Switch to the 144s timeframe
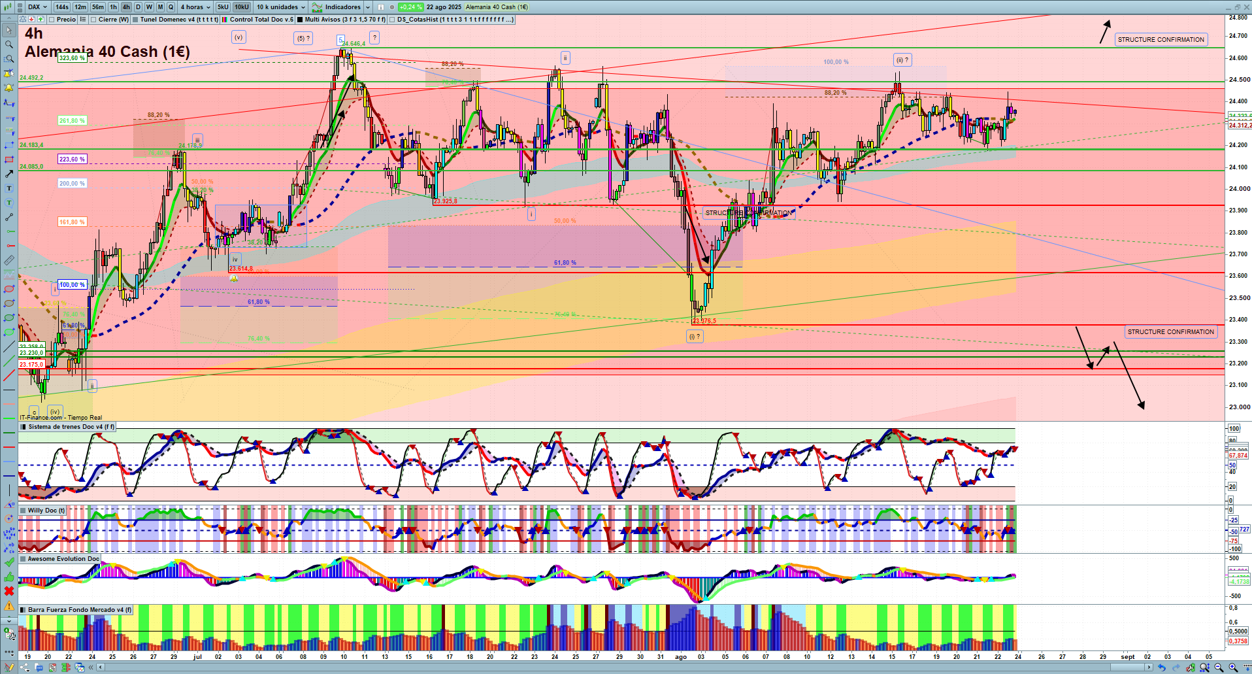Image resolution: width=1252 pixels, height=674 pixels. 62,7
